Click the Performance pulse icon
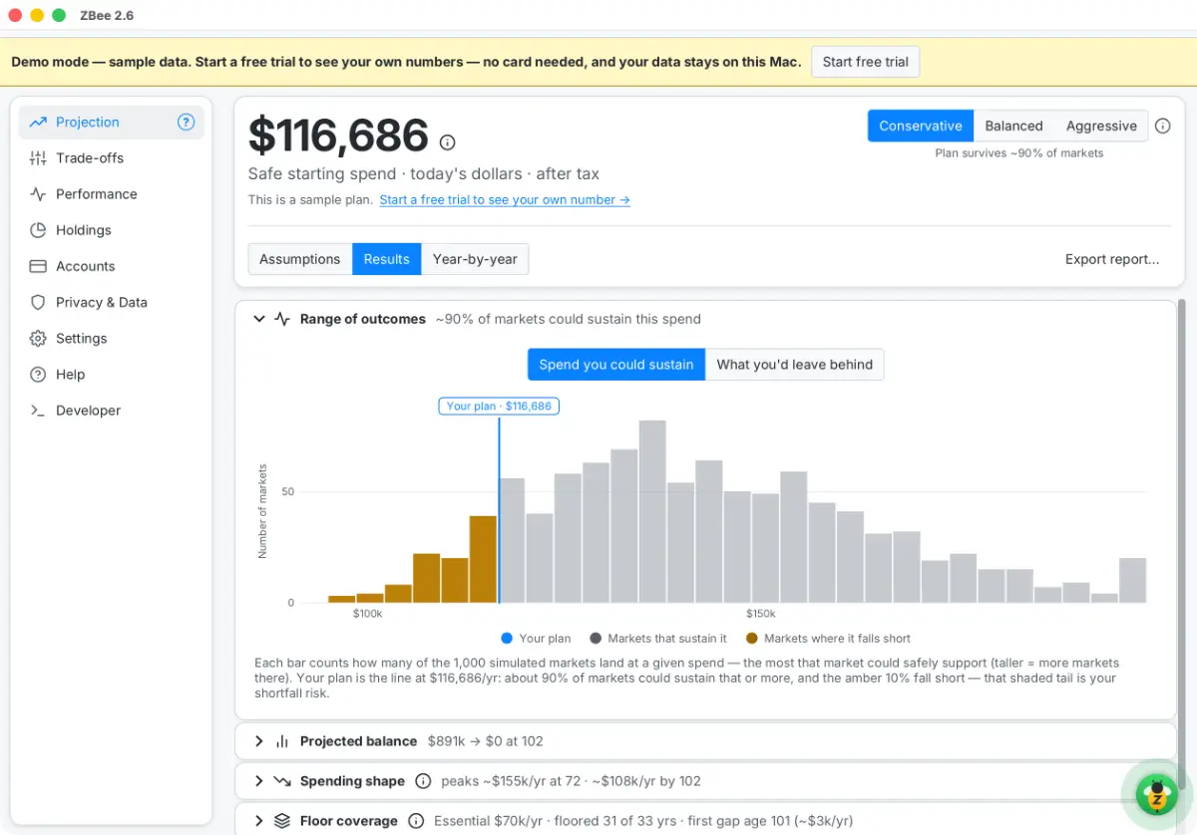1197x835 pixels. [x=38, y=194]
